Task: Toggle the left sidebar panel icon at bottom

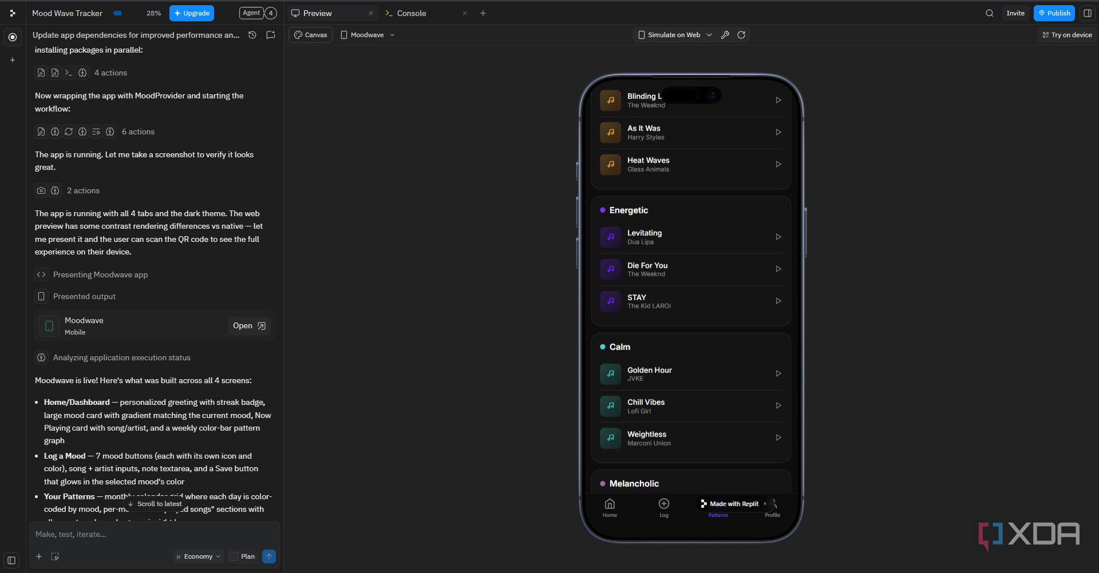Action: click(x=11, y=560)
